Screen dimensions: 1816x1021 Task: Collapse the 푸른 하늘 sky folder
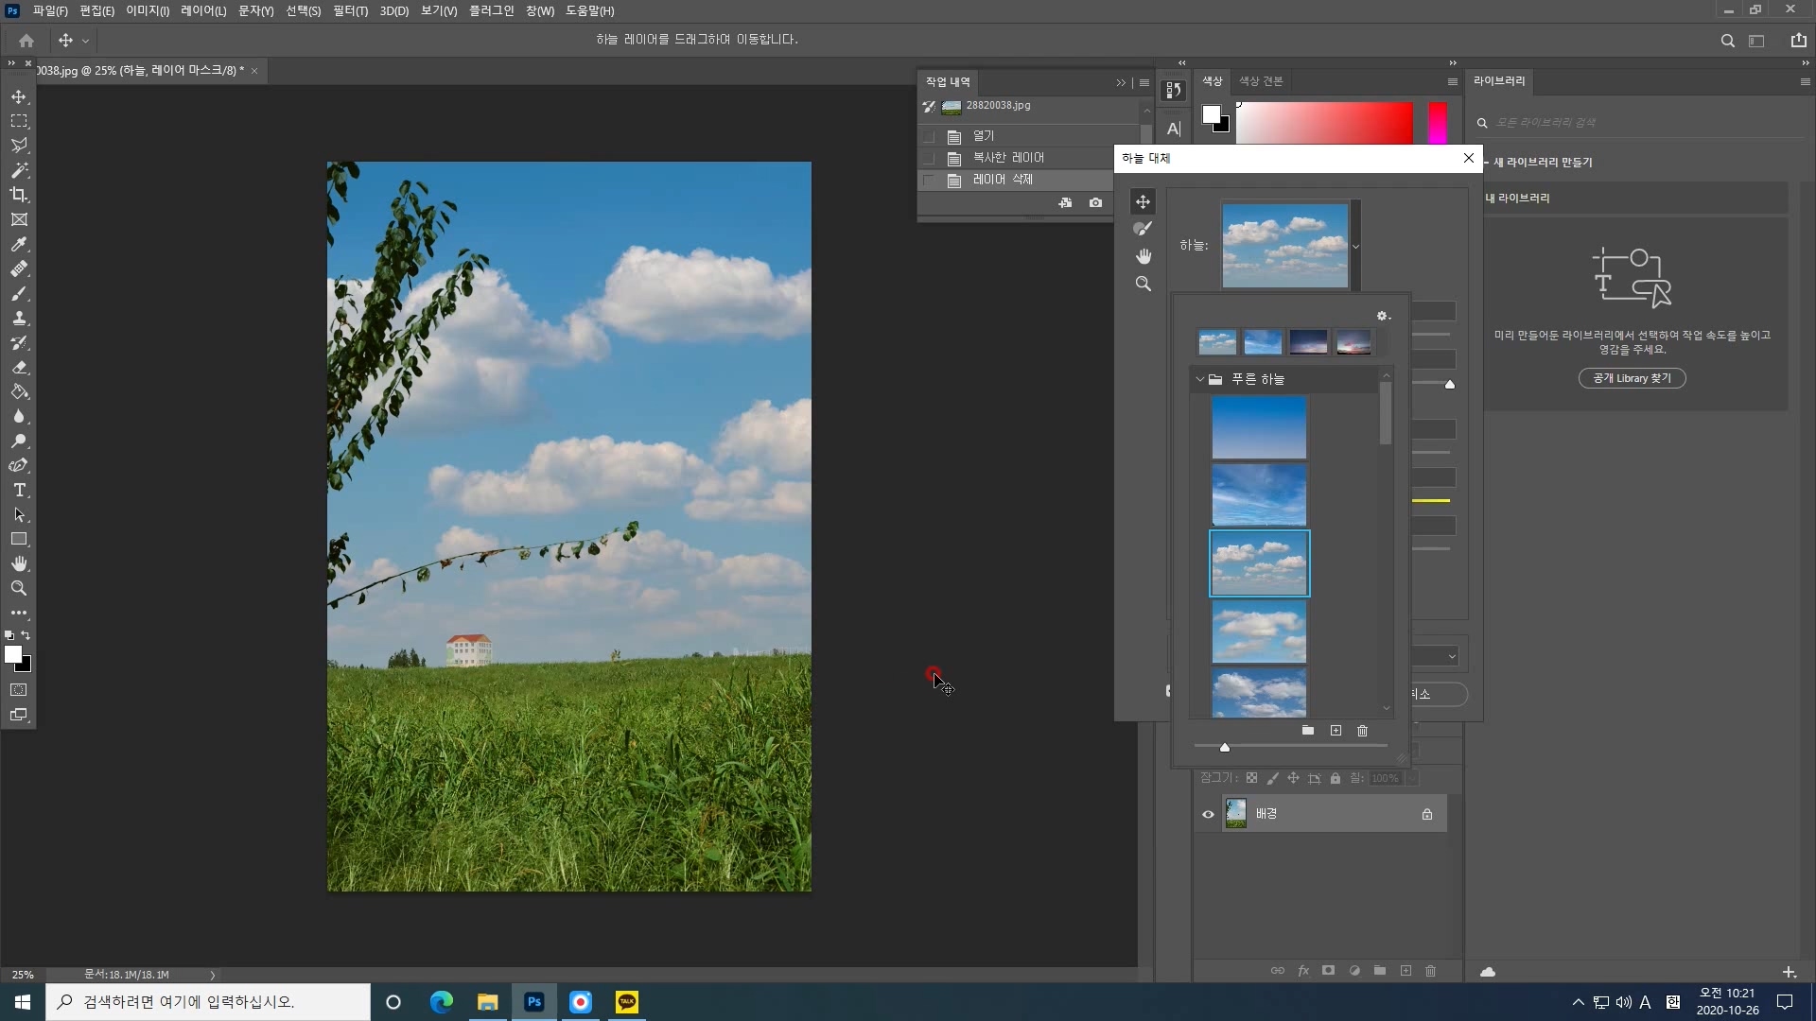coord(1200,379)
